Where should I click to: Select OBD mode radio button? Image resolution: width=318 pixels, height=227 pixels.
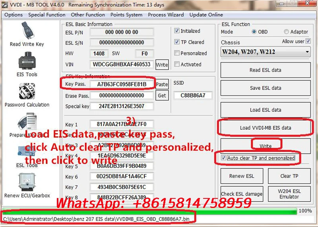(x=254, y=32)
